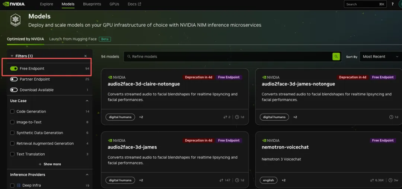402x189 pixels.
Task: Enable the Partner Endpoint toggle
Action: tap(14, 79)
